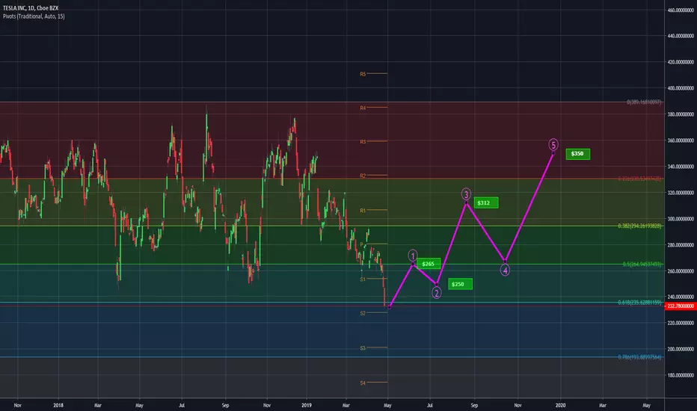Select the green $312 price target label
This screenshot has width=697, height=411.
coord(486,203)
